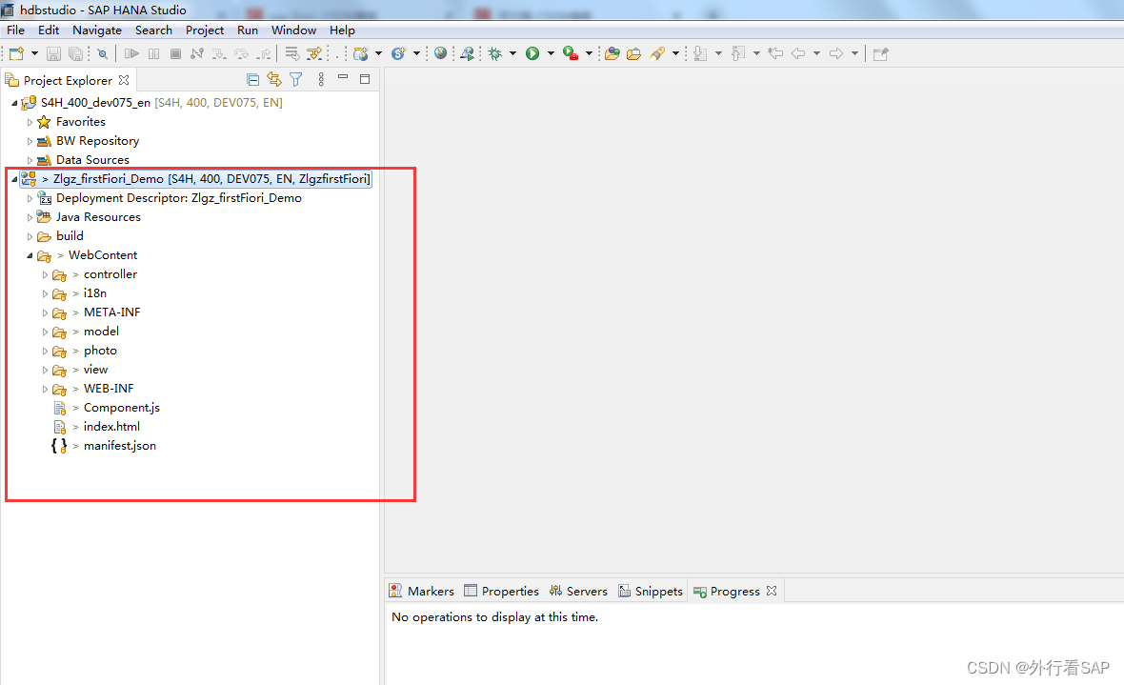Expand the Favorites tree node
1124x685 pixels.
tap(30, 122)
